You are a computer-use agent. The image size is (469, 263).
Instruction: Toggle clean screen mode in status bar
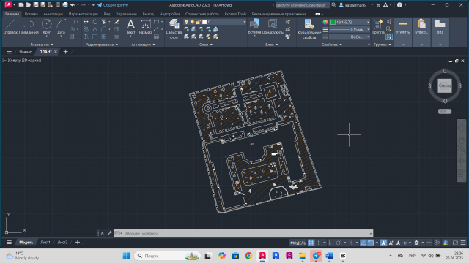point(455,243)
